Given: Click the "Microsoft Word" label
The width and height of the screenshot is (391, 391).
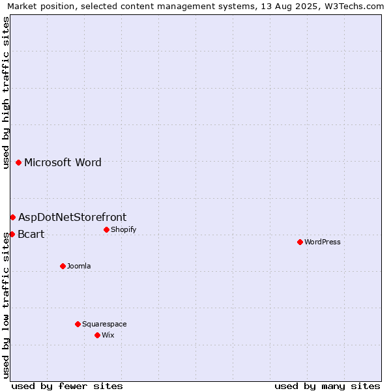Looking at the screenshot, I should coord(63,162).
